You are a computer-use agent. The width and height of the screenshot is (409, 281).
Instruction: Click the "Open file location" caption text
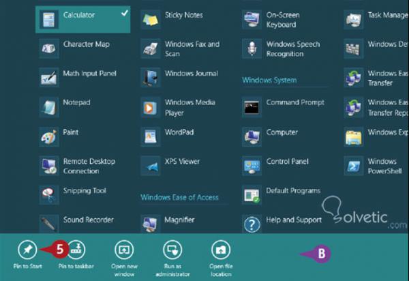tap(221, 270)
